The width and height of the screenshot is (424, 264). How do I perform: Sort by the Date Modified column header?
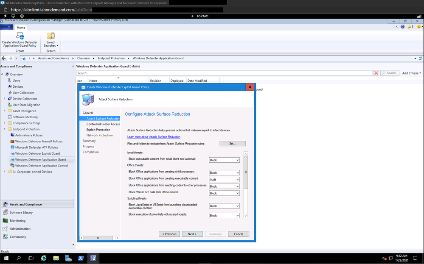(x=202, y=81)
